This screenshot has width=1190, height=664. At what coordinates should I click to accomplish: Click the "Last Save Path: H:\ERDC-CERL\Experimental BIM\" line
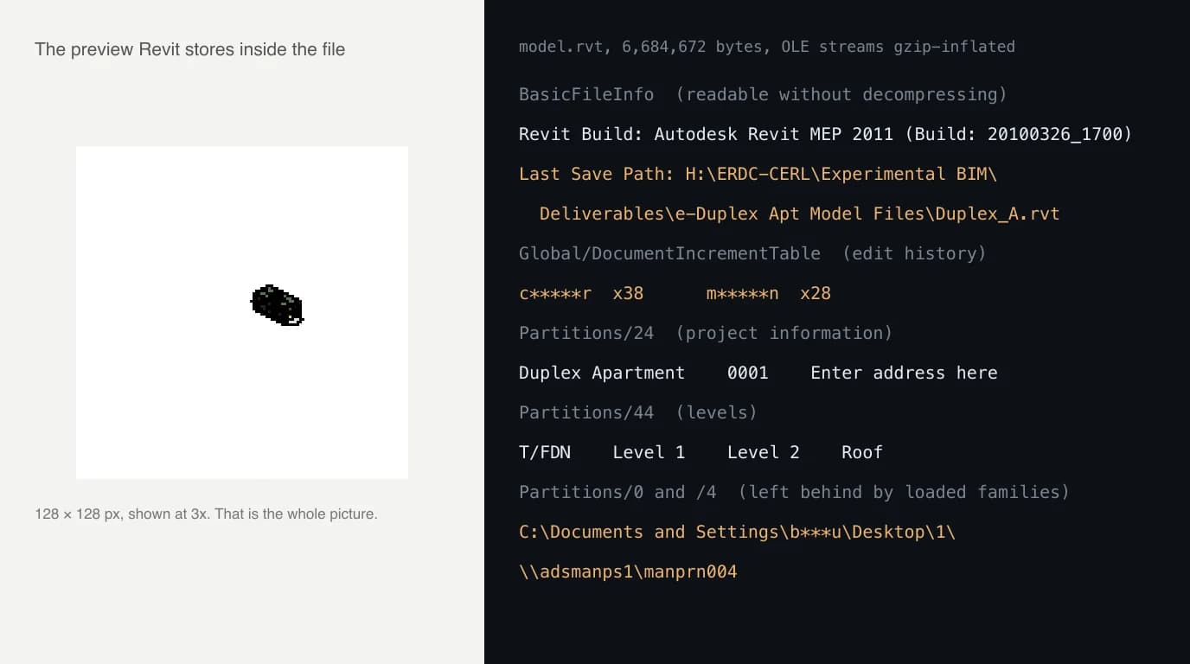(x=758, y=174)
